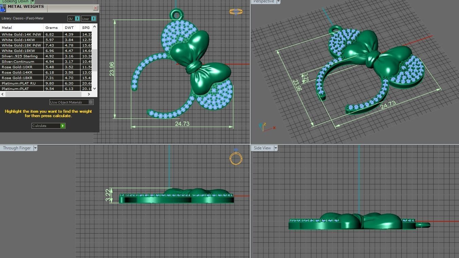Screen dimensions: 459x258
Task: Click the metal table's scroll up arrow
Action: [x=95, y=26]
